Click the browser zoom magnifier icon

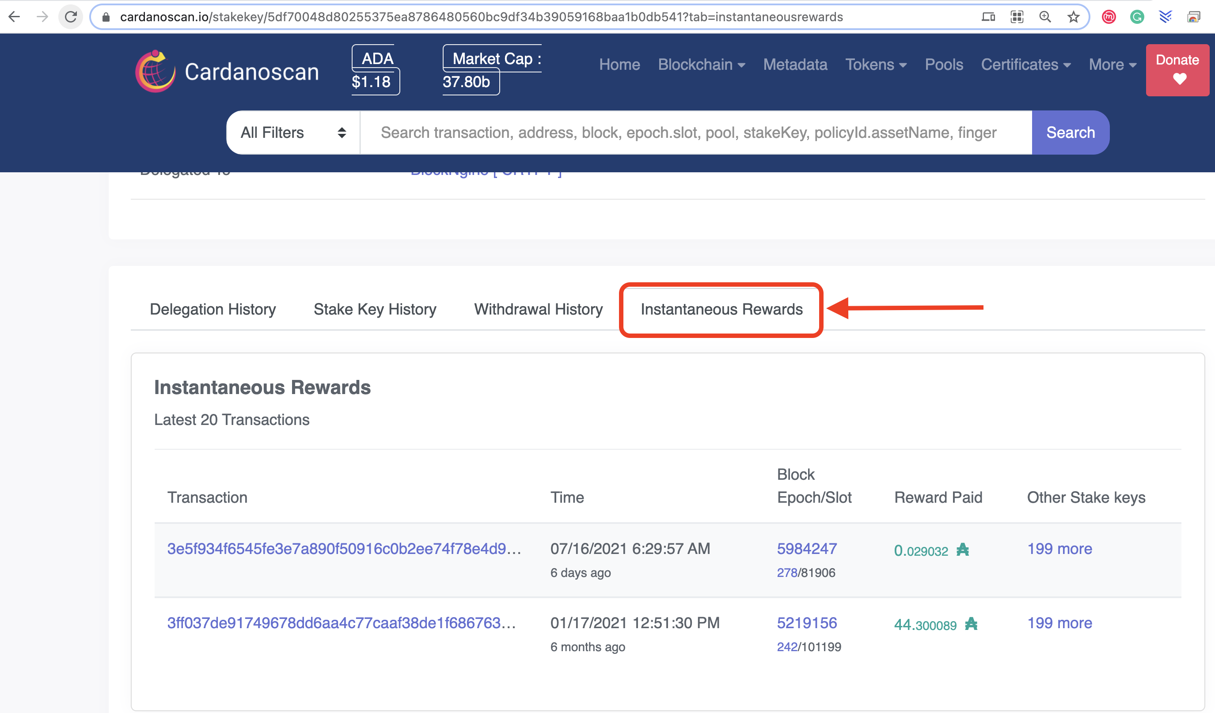1045,17
